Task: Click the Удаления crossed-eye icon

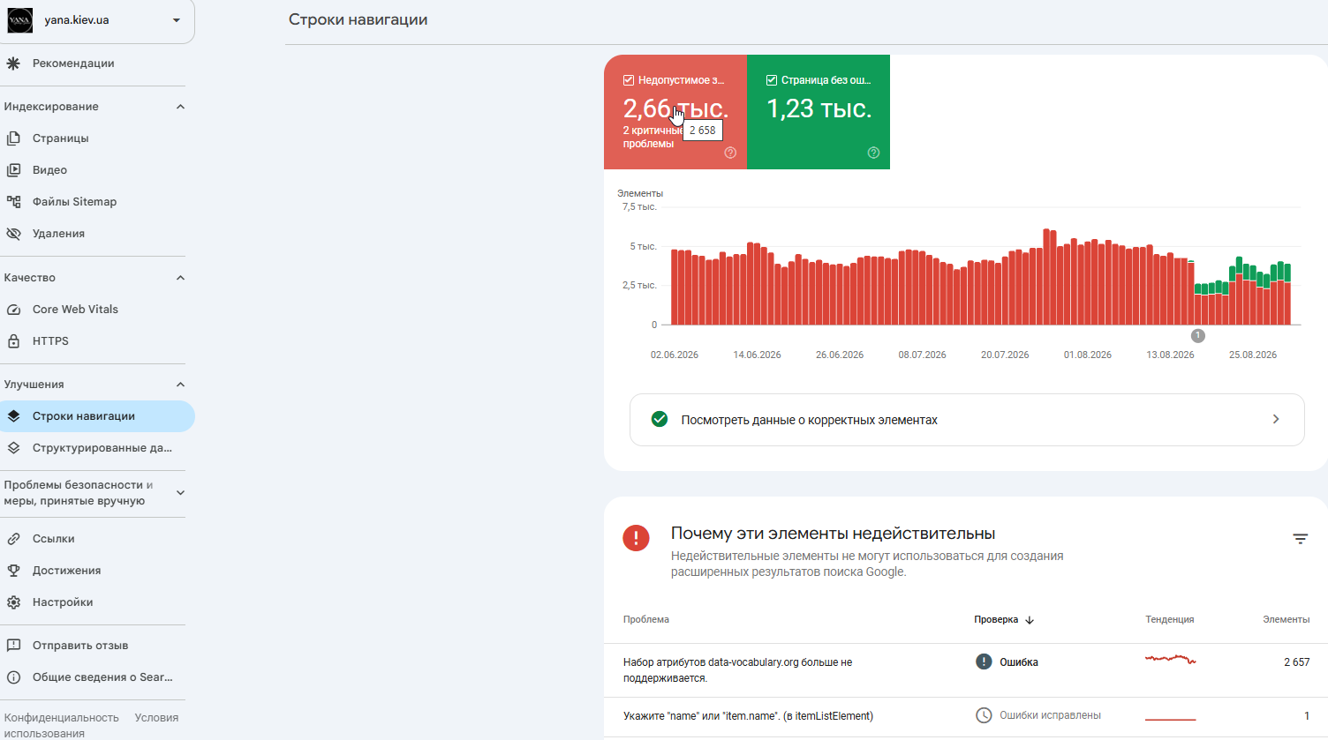Action: [13, 234]
